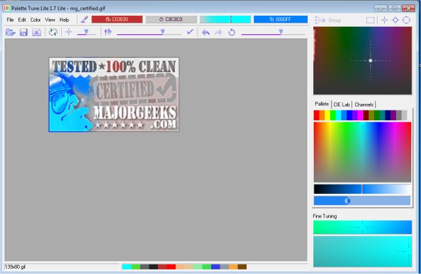Click the black-to-blue-to-white brightness bar
421x274 pixels.
pos(362,189)
